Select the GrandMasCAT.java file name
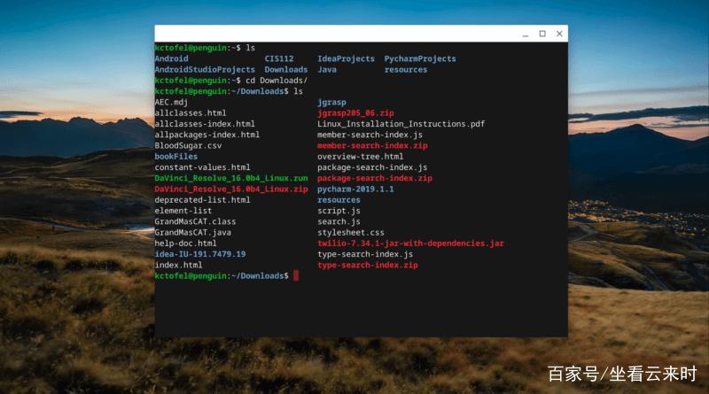The height and width of the screenshot is (394, 709). point(192,232)
